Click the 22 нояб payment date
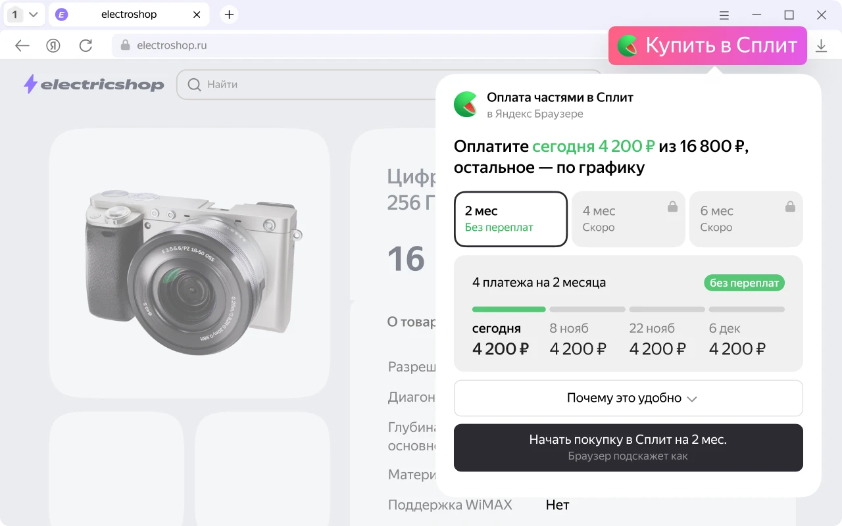842x526 pixels. pyautogui.click(x=652, y=328)
